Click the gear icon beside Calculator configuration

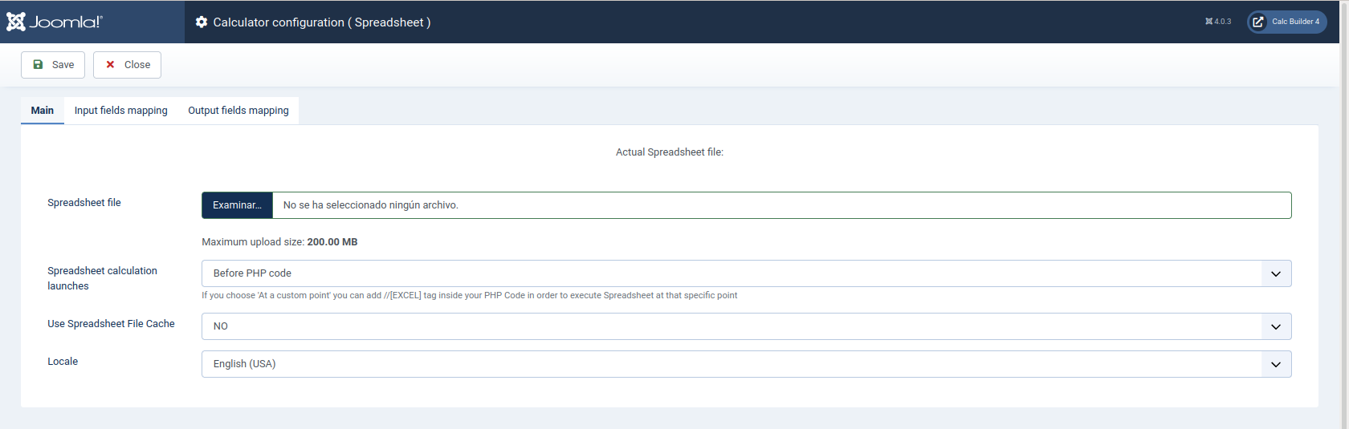[202, 22]
